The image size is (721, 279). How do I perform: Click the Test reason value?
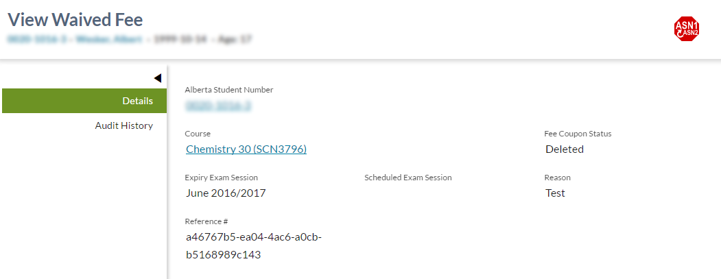pos(555,193)
